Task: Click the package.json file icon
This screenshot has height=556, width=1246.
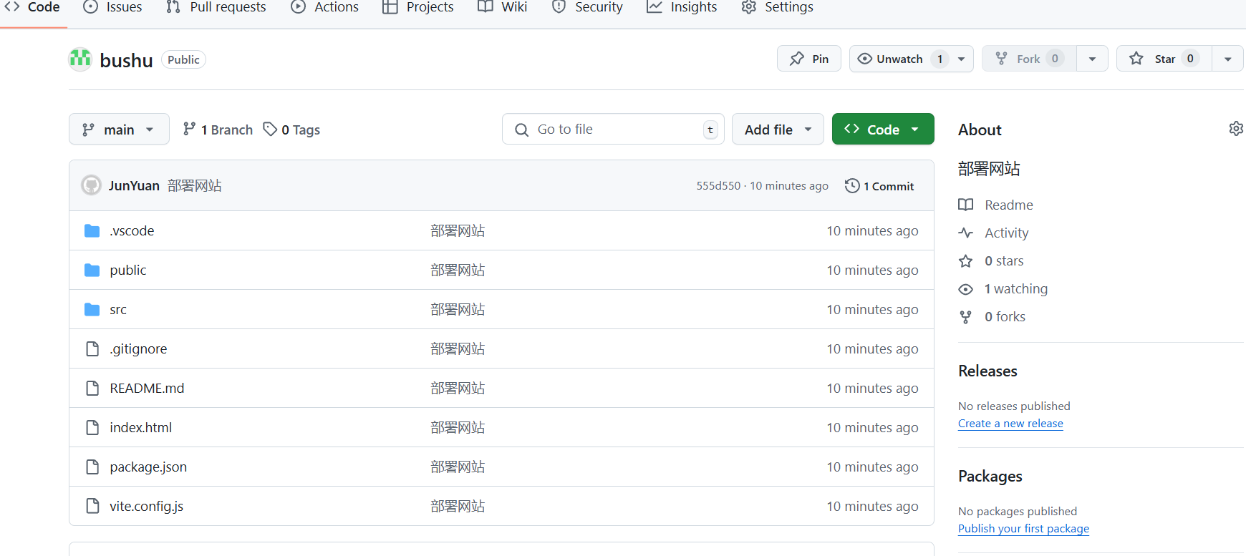Action: [x=92, y=467]
